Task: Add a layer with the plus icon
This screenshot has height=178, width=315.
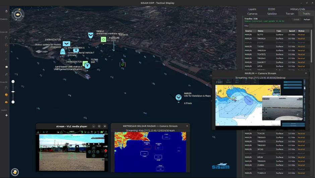Action: click(x=6, y=115)
